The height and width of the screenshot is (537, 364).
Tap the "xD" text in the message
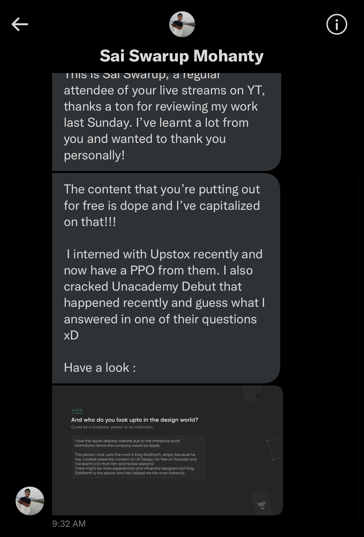[x=71, y=335]
